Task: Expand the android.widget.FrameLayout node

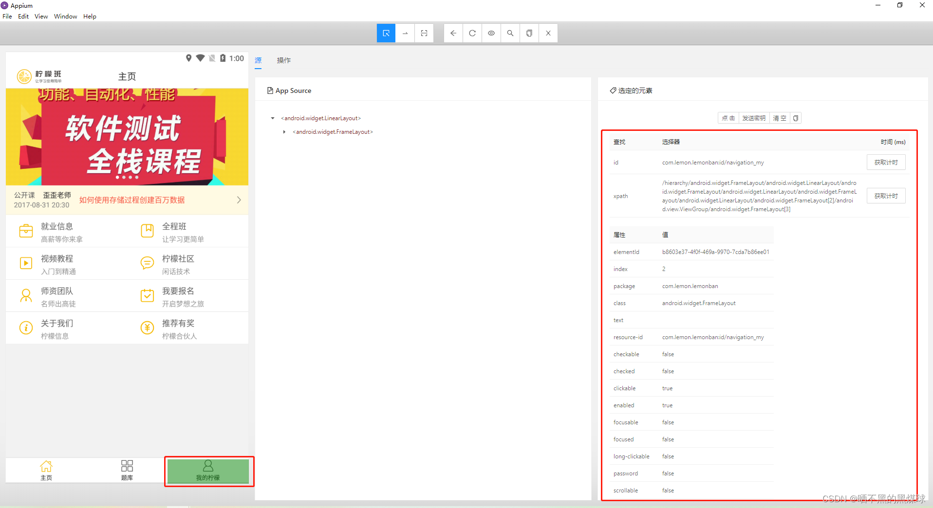Action: pyautogui.click(x=284, y=132)
